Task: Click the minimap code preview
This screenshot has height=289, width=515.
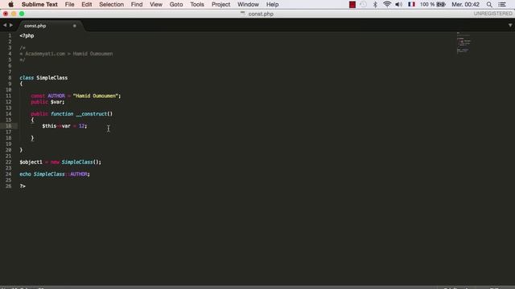Action: tap(463, 43)
